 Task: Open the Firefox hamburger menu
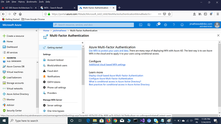218,14
